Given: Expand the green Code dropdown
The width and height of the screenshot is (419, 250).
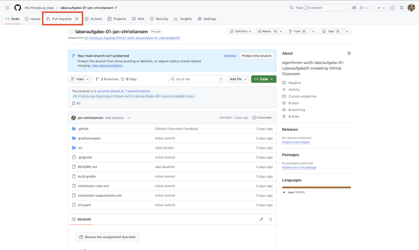Looking at the screenshot, I should (264, 79).
